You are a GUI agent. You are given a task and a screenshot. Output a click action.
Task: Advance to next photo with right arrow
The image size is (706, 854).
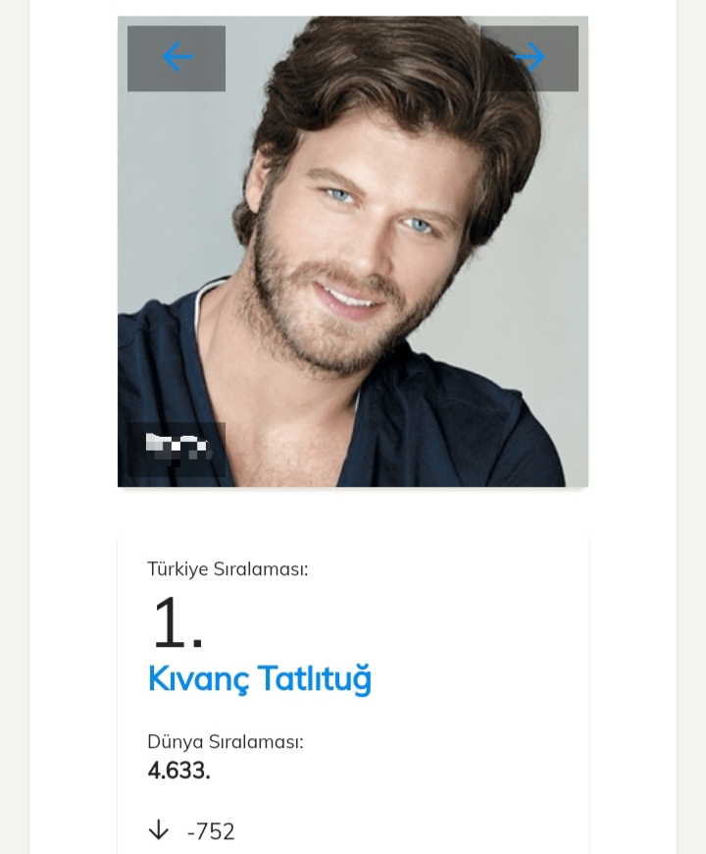(x=529, y=58)
